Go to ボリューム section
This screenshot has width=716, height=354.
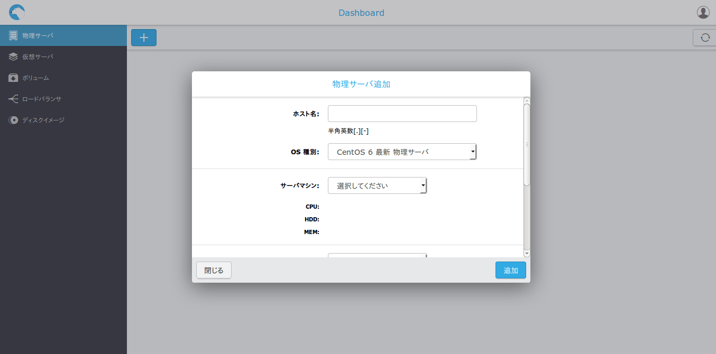click(x=63, y=78)
